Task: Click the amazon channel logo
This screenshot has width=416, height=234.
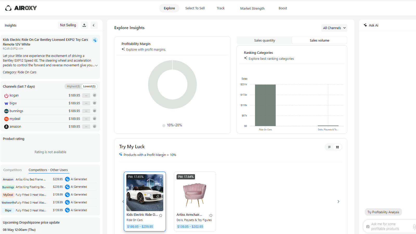Action: click(6, 127)
